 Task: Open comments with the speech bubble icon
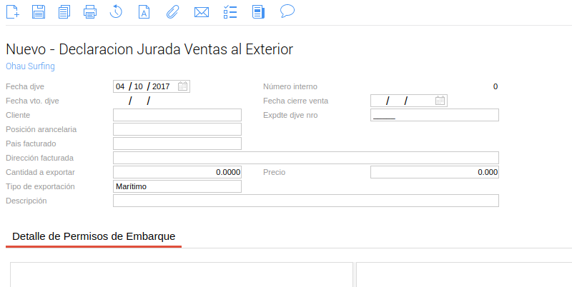287,11
